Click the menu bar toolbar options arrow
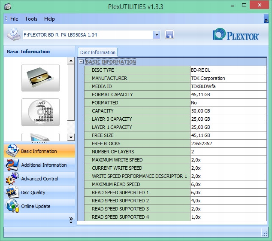The width and height of the screenshot is (272, 241). [x=266, y=19]
